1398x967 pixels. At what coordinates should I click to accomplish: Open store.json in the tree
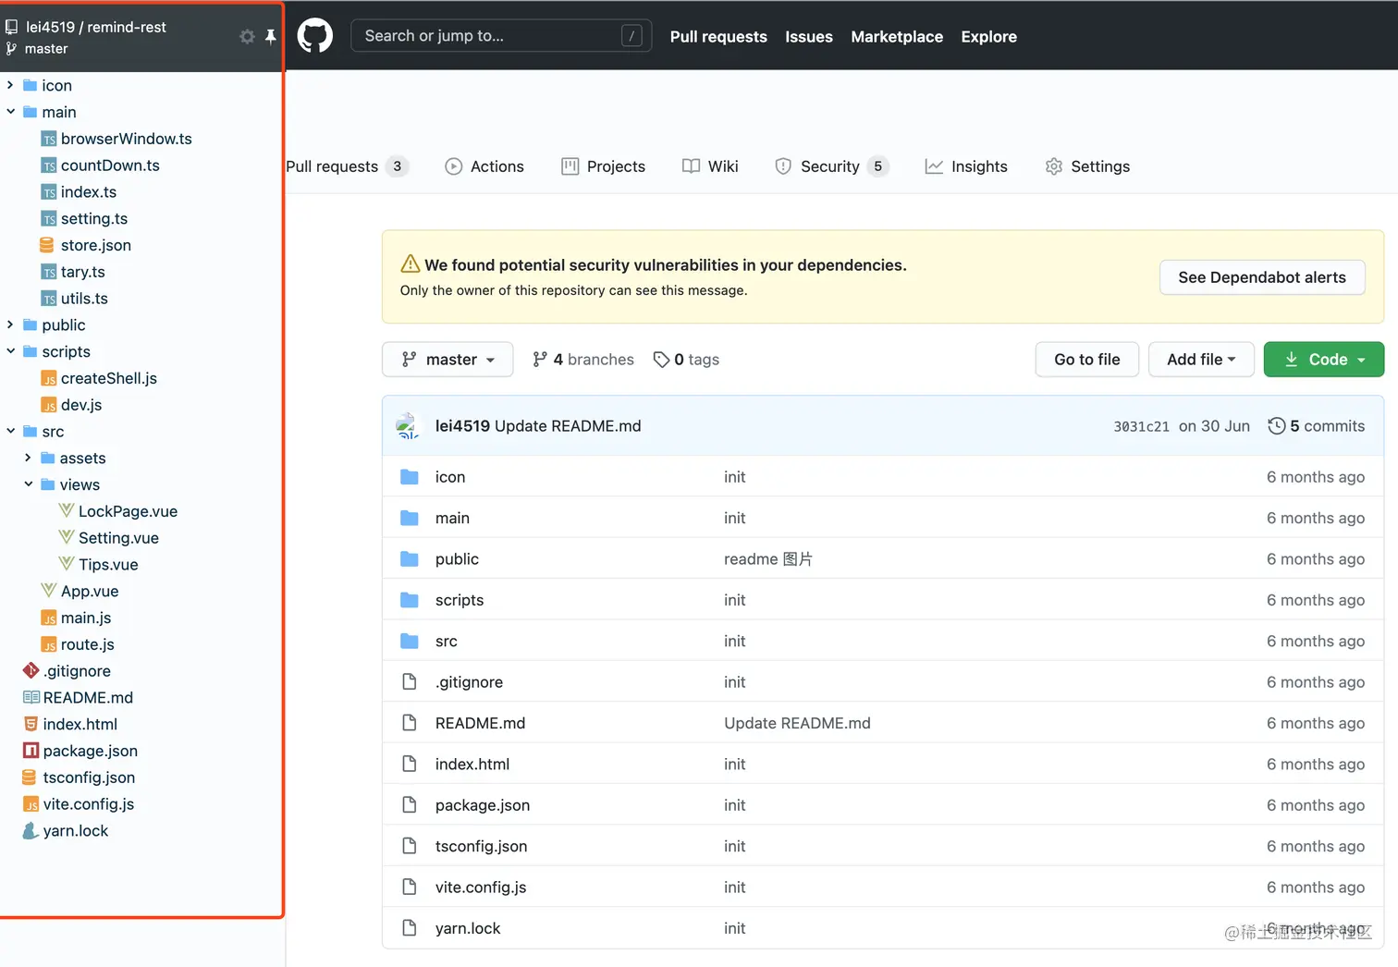click(96, 245)
